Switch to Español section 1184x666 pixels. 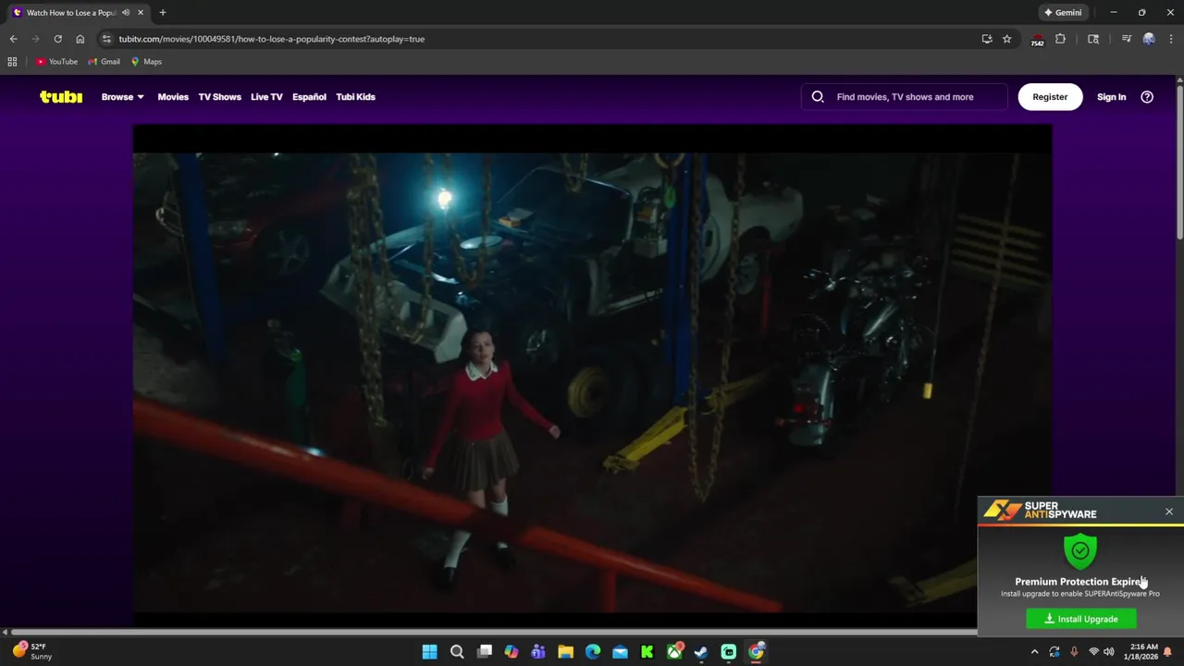click(x=309, y=96)
